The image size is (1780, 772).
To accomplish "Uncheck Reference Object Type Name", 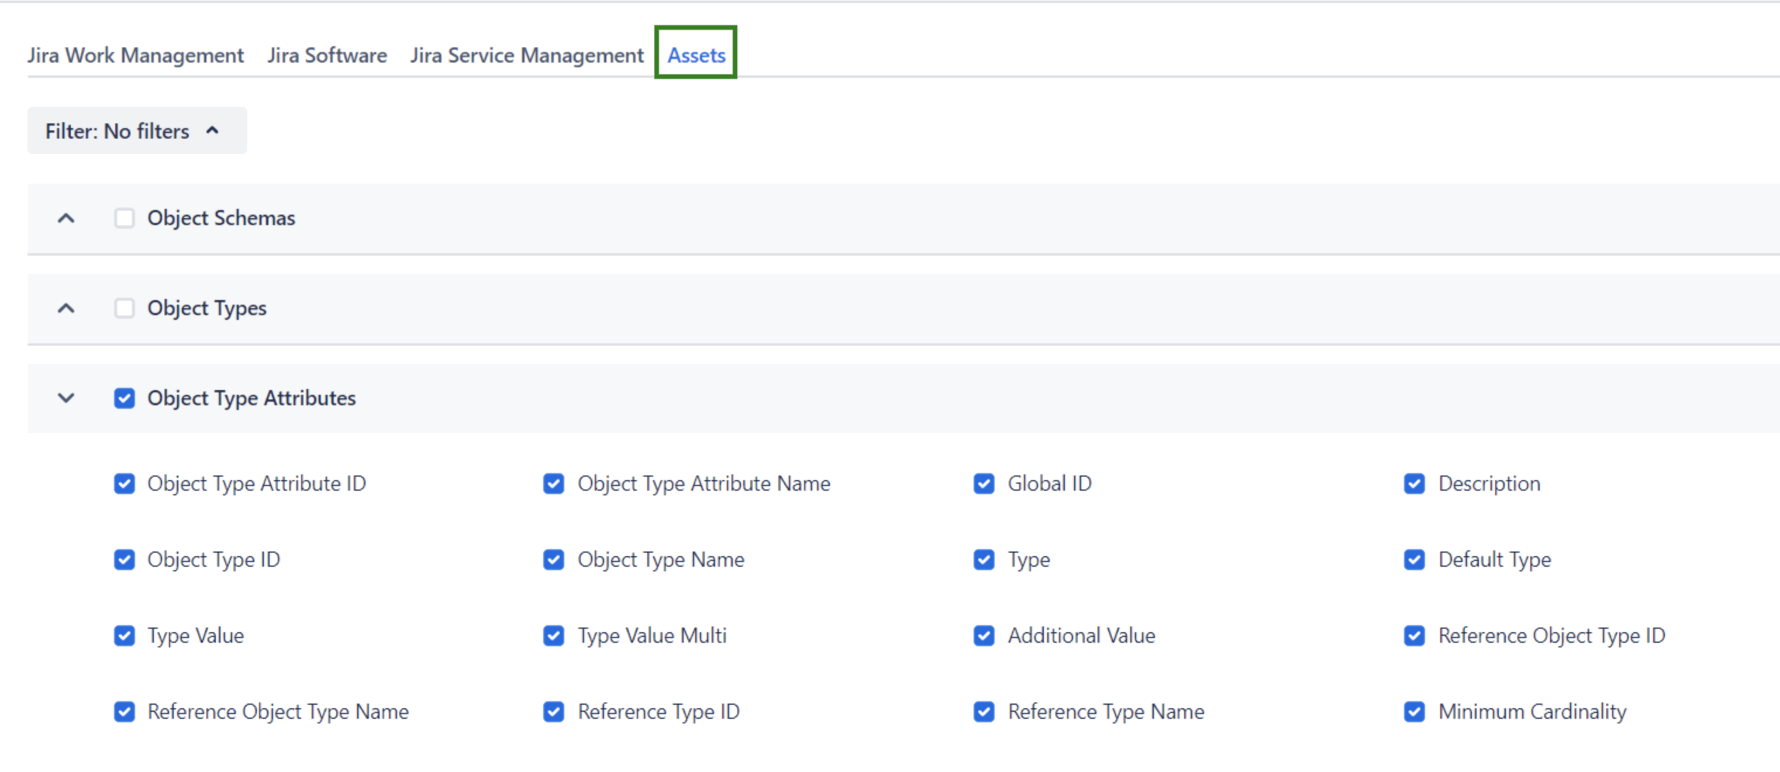I will [x=125, y=711].
